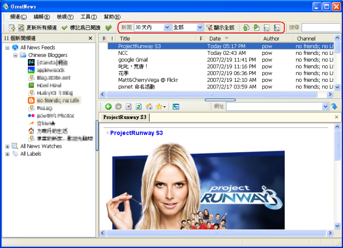
Task: Click the house feed icon in tree
Action: tap(31, 131)
